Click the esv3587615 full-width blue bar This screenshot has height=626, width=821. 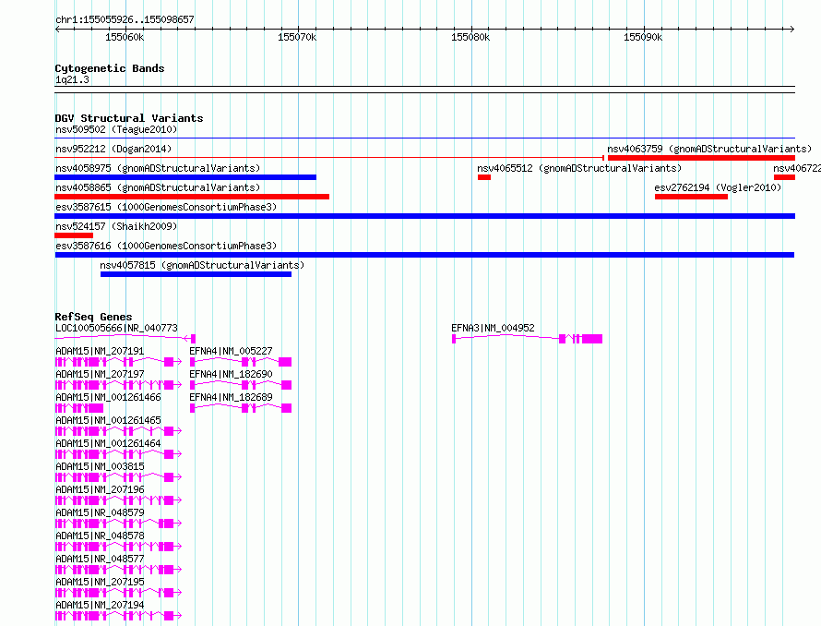[x=424, y=216]
